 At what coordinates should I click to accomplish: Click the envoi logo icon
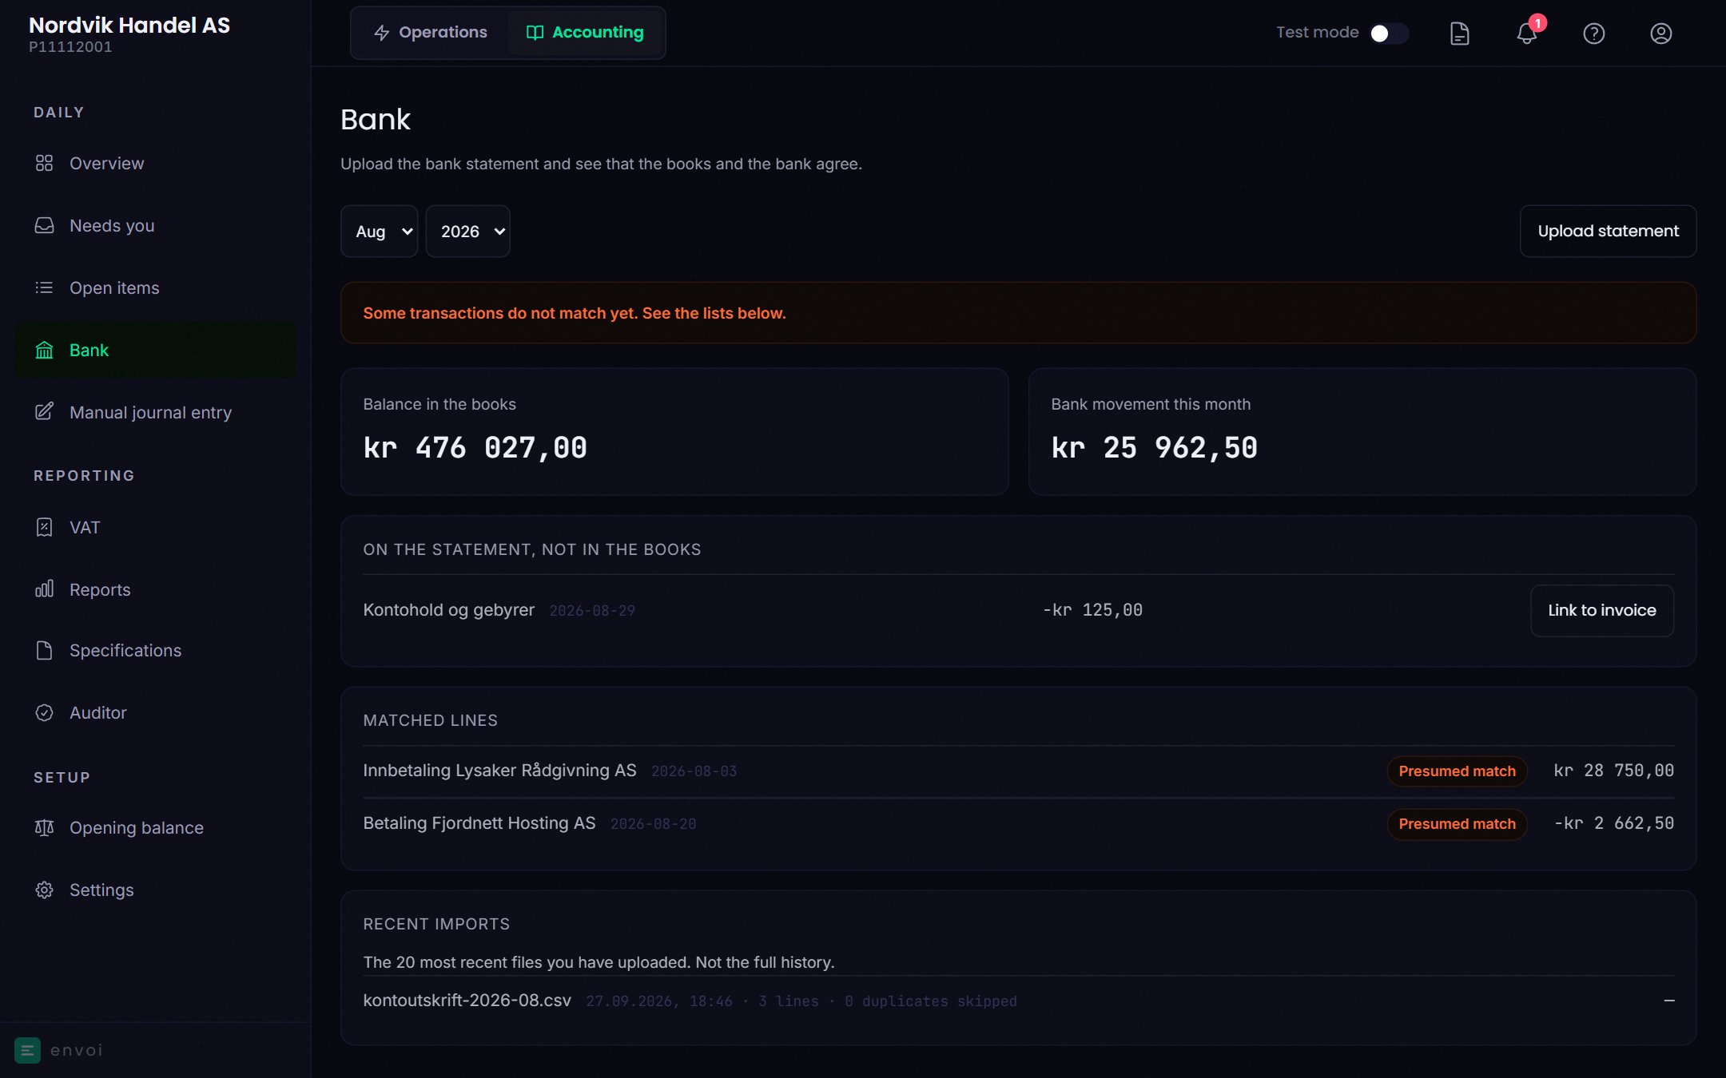[27, 1050]
